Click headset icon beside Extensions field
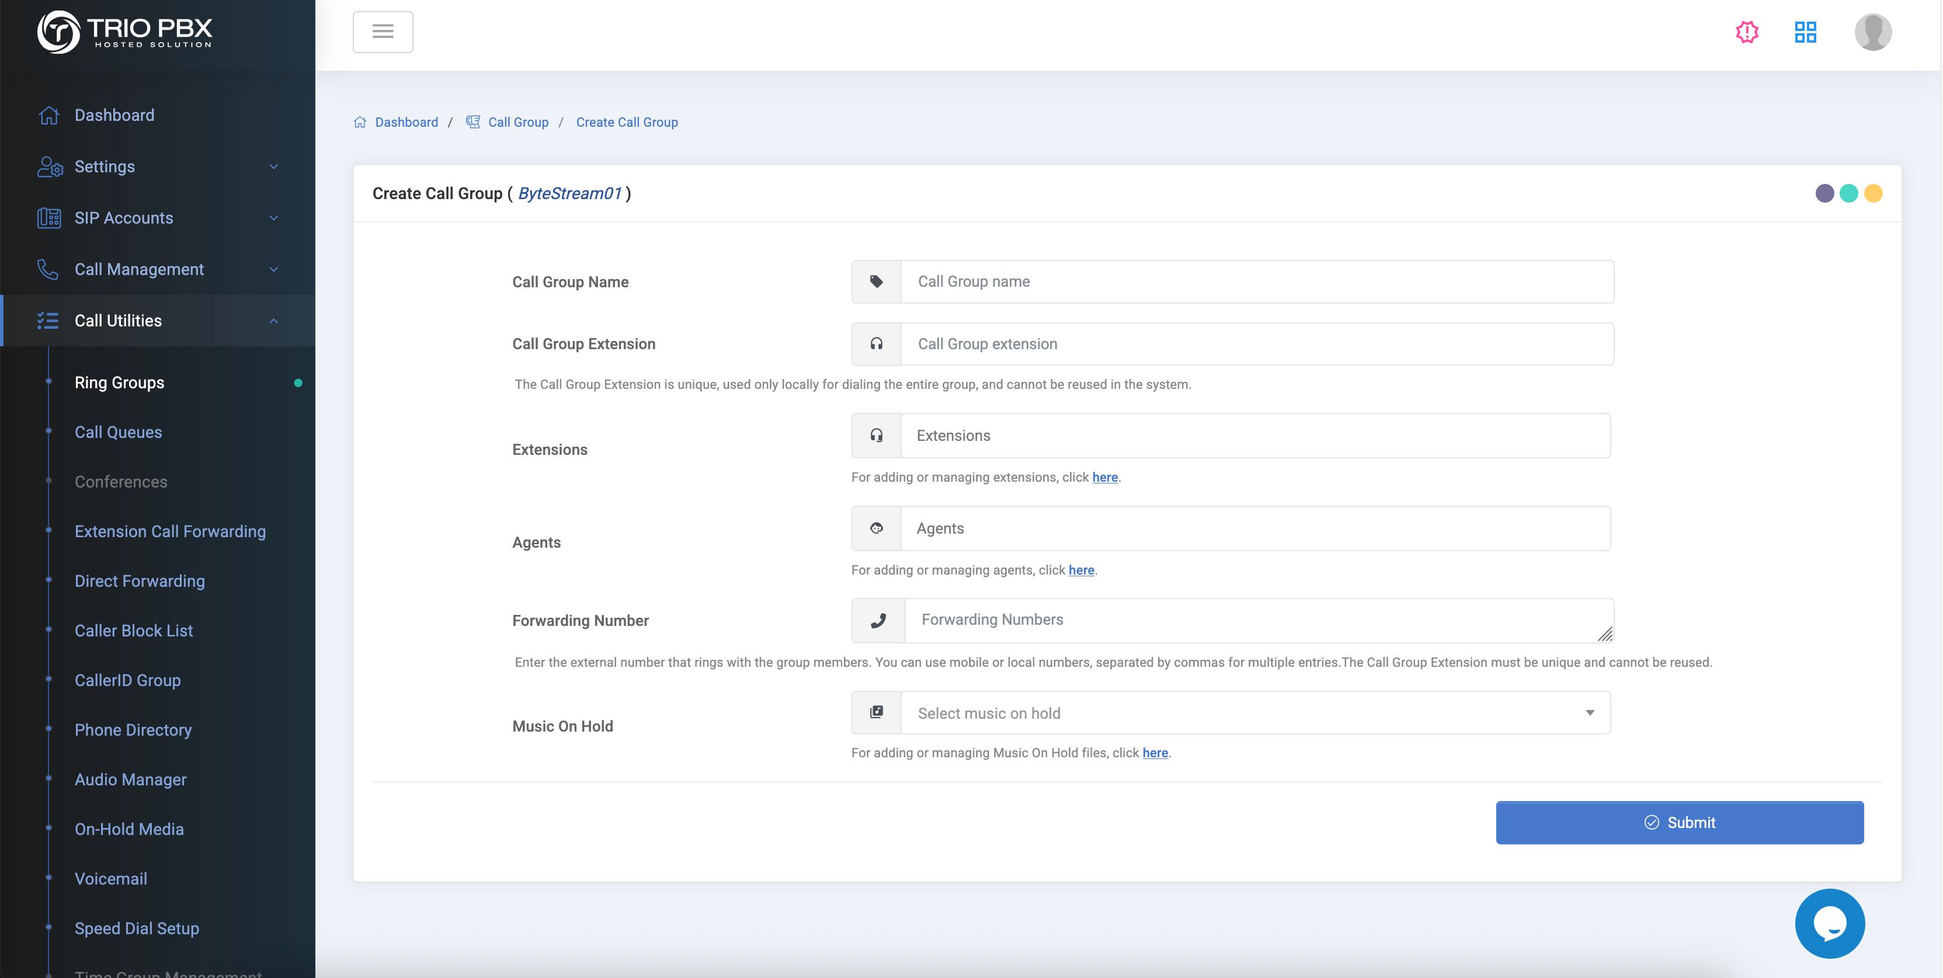 pyautogui.click(x=877, y=436)
